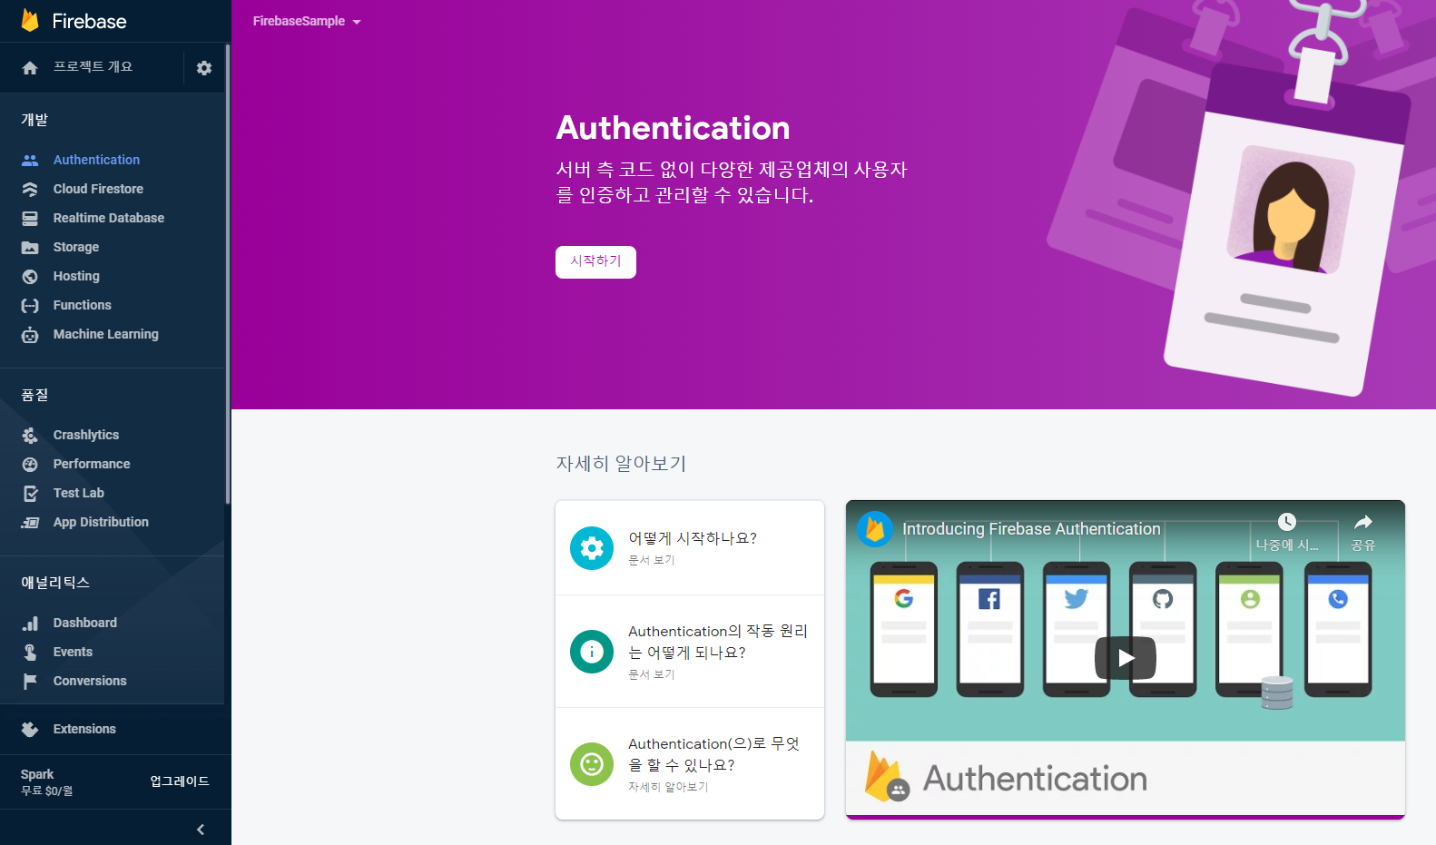The image size is (1436, 845).
Task: Open the FirebaseSample project dropdown
Action: 307,21
